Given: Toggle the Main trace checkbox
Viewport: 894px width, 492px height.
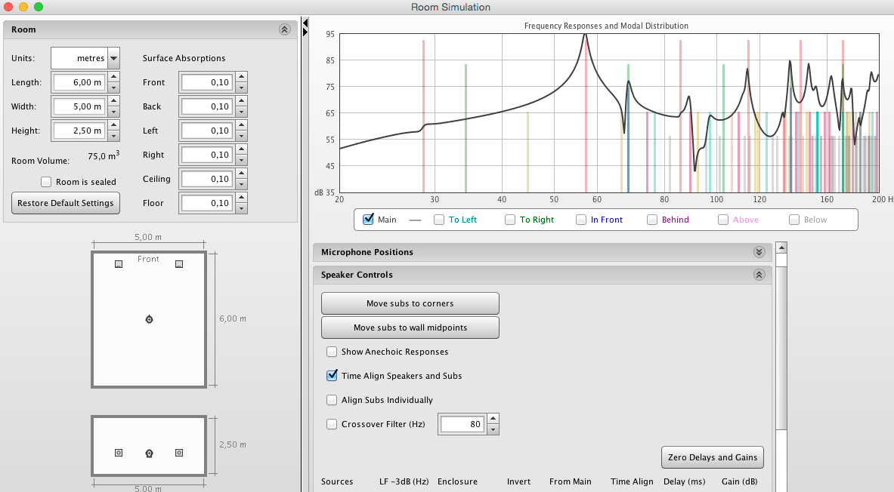Looking at the screenshot, I should [x=369, y=220].
